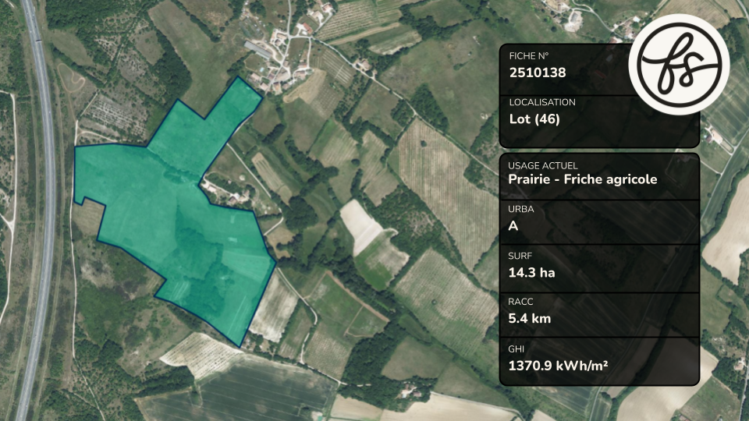Image resolution: width=749 pixels, height=421 pixels.
Task: Click the fiche number 2510138
Action: tap(538, 73)
